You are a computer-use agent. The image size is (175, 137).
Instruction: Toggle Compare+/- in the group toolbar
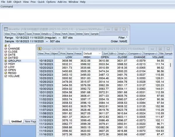[x=135, y=54]
